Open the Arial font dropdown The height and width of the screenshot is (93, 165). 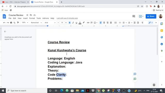point(50,22)
